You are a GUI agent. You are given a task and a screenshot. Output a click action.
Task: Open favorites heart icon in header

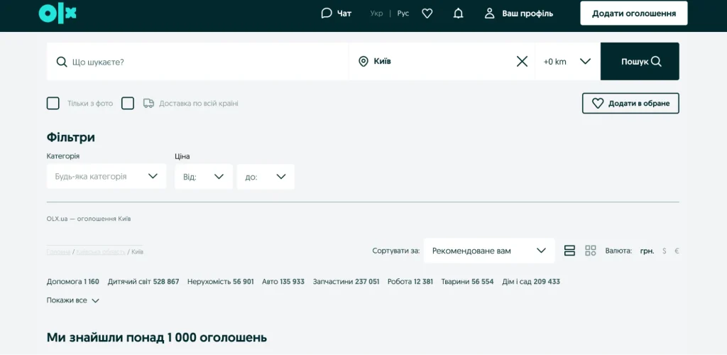click(x=427, y=13)
